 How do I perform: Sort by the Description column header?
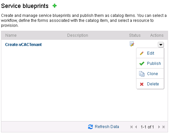pyautogui.click(x=78, y=35)
